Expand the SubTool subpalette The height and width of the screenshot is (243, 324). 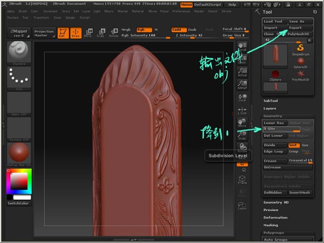point(271,101)
